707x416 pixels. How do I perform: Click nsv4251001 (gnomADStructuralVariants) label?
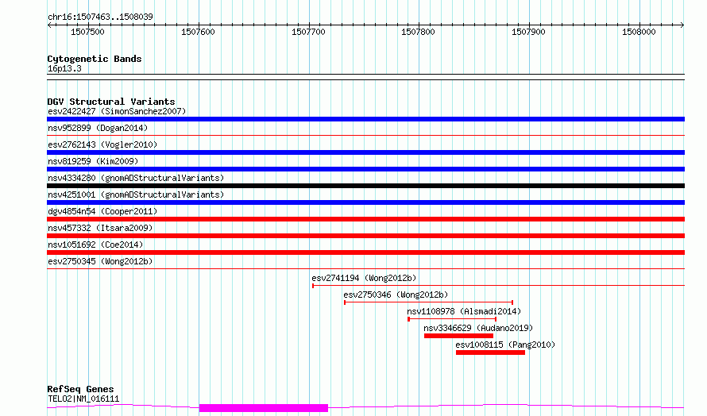(136, 195)
